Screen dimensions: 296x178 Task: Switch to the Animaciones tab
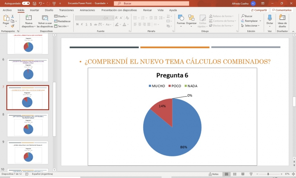tap(88, 10)
